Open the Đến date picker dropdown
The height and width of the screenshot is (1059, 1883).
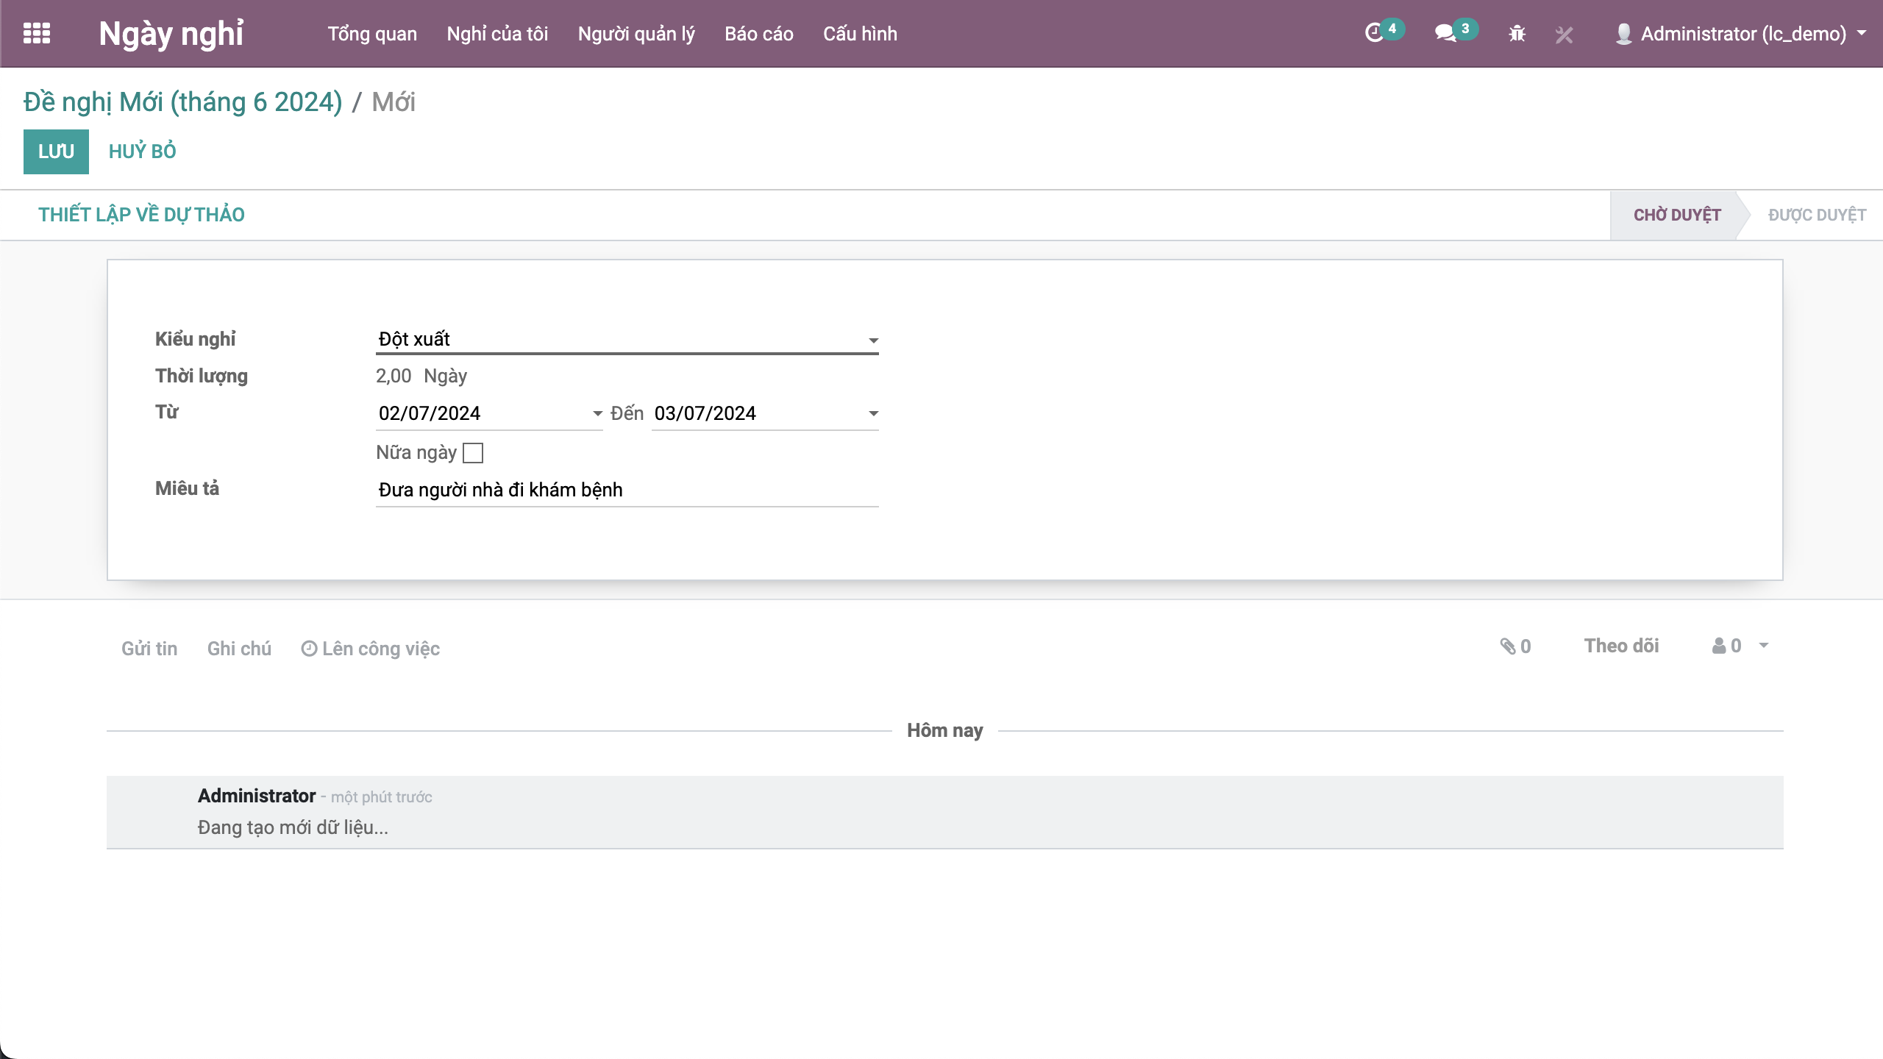873,414
